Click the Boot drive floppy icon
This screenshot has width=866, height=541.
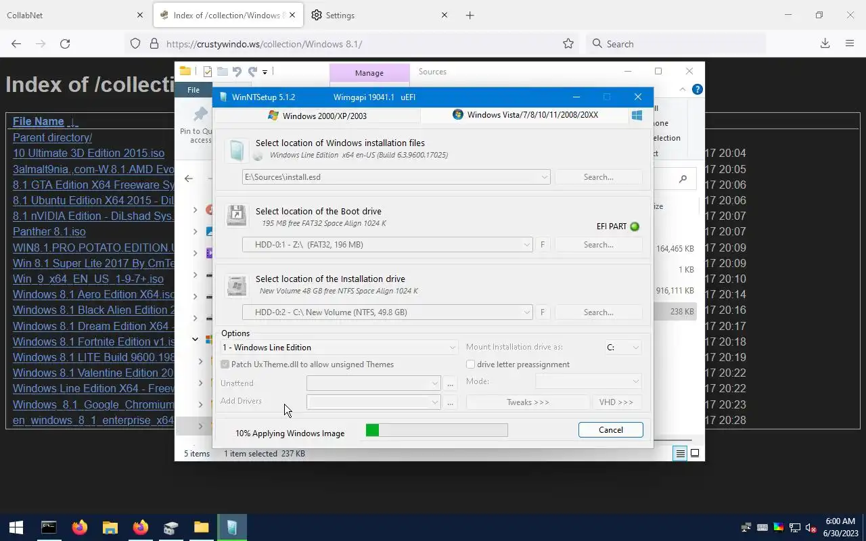coord(236,216)
